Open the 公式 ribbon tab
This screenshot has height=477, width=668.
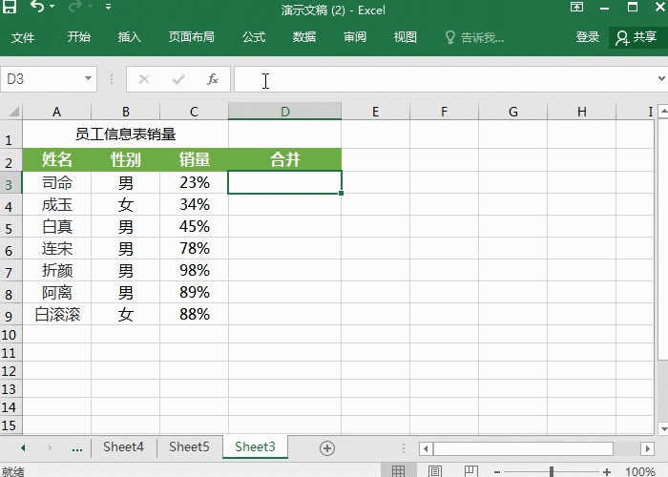(254, 37)
